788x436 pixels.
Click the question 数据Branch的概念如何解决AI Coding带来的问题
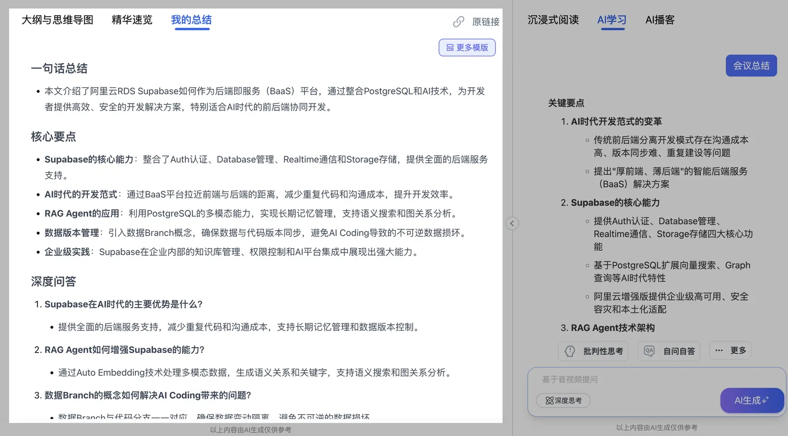pyautogui.click(x=147, y=395)
